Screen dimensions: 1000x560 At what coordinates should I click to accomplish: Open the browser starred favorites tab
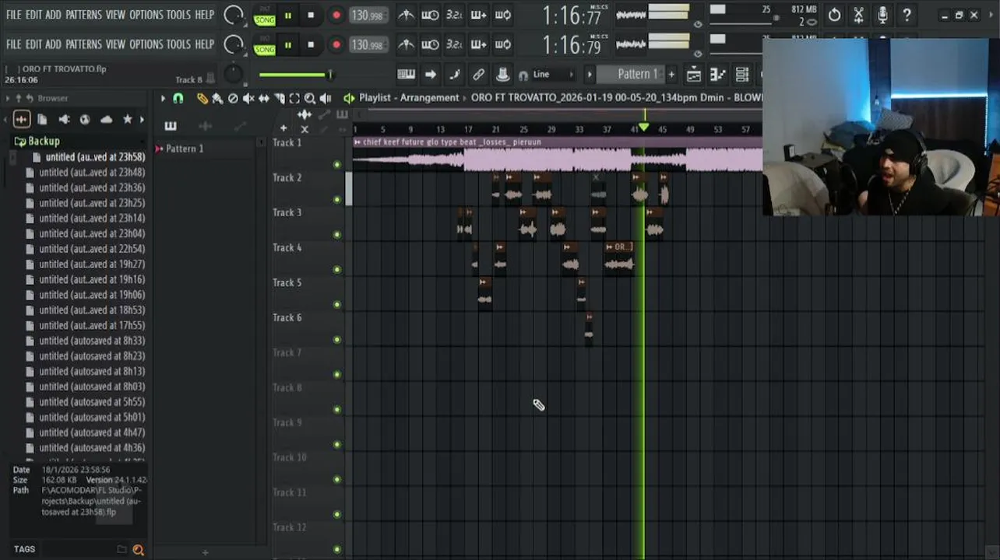128,119
